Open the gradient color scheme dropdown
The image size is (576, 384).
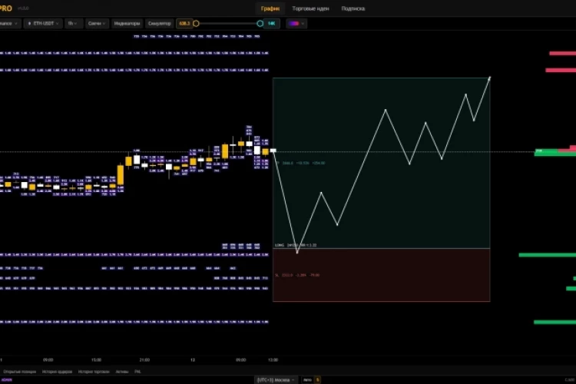[296, 24]
